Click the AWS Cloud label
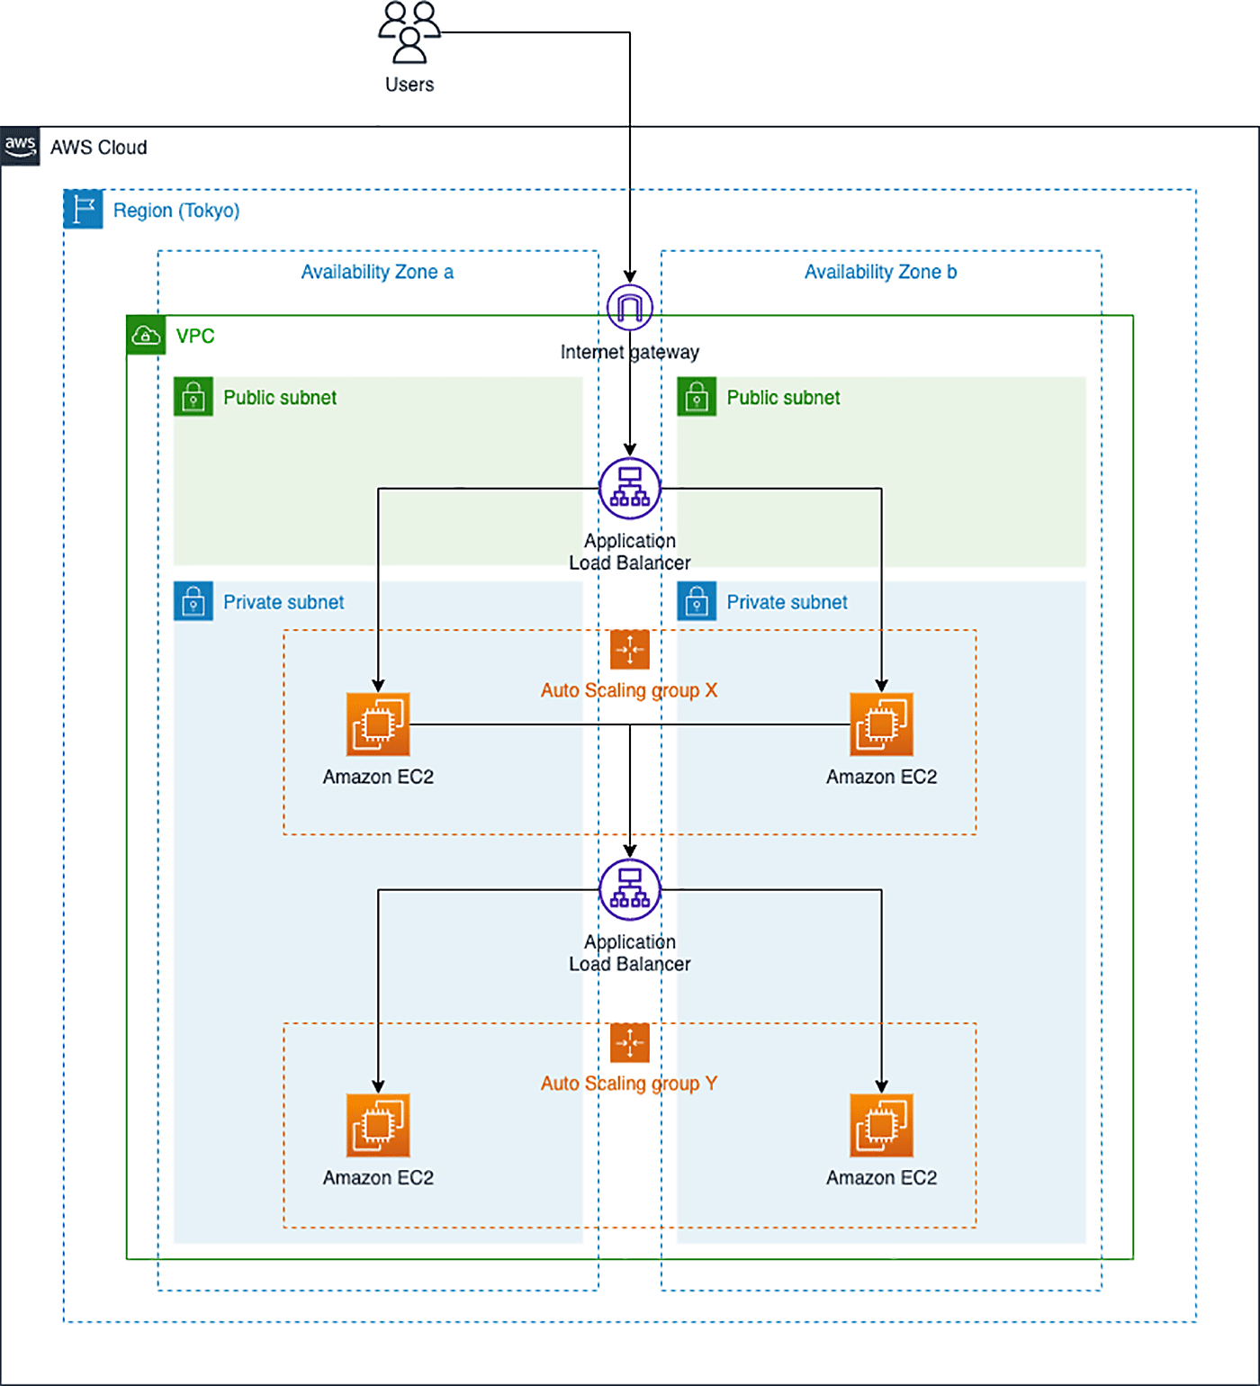The image size is (1260, 1386). click(x=99, y=148)
